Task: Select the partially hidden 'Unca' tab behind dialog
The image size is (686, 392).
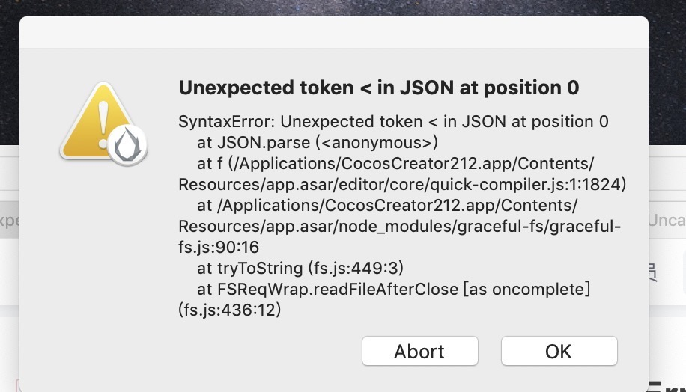Action: pyautogui.click(x=667, y=220)
